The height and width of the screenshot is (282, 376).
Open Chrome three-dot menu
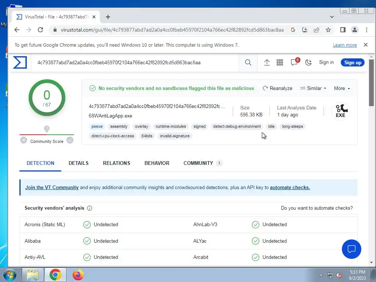click(x=366, y=30)
